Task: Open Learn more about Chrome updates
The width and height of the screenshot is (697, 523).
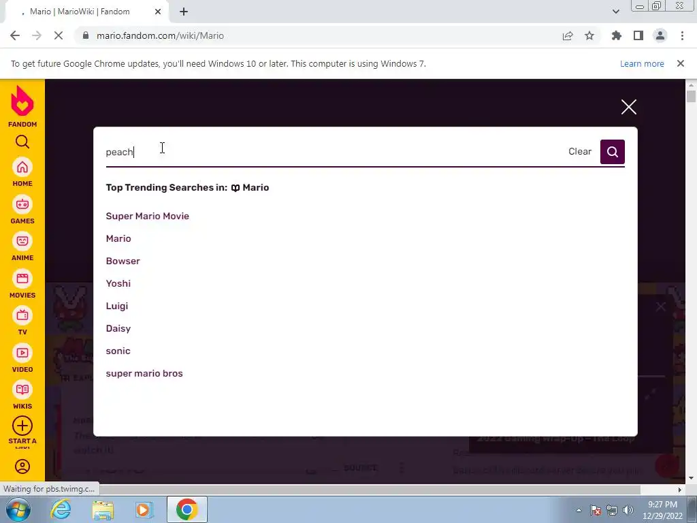Action: (642, 63)
